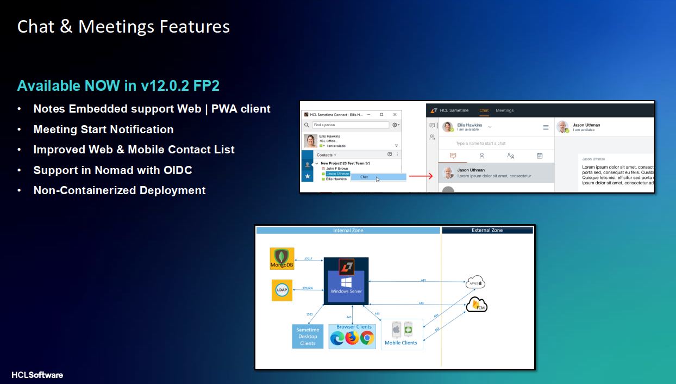Select the group contacts icon tab
676x384 pixels.
click(x=510, y=156)
